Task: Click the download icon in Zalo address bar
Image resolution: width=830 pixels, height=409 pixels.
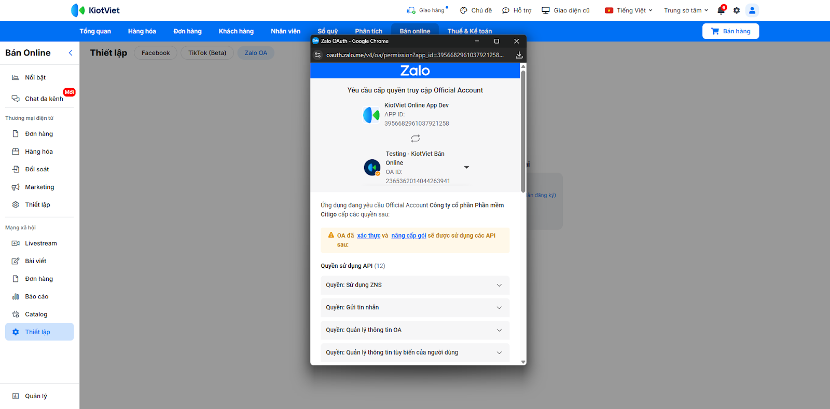Action: [519, 55]
